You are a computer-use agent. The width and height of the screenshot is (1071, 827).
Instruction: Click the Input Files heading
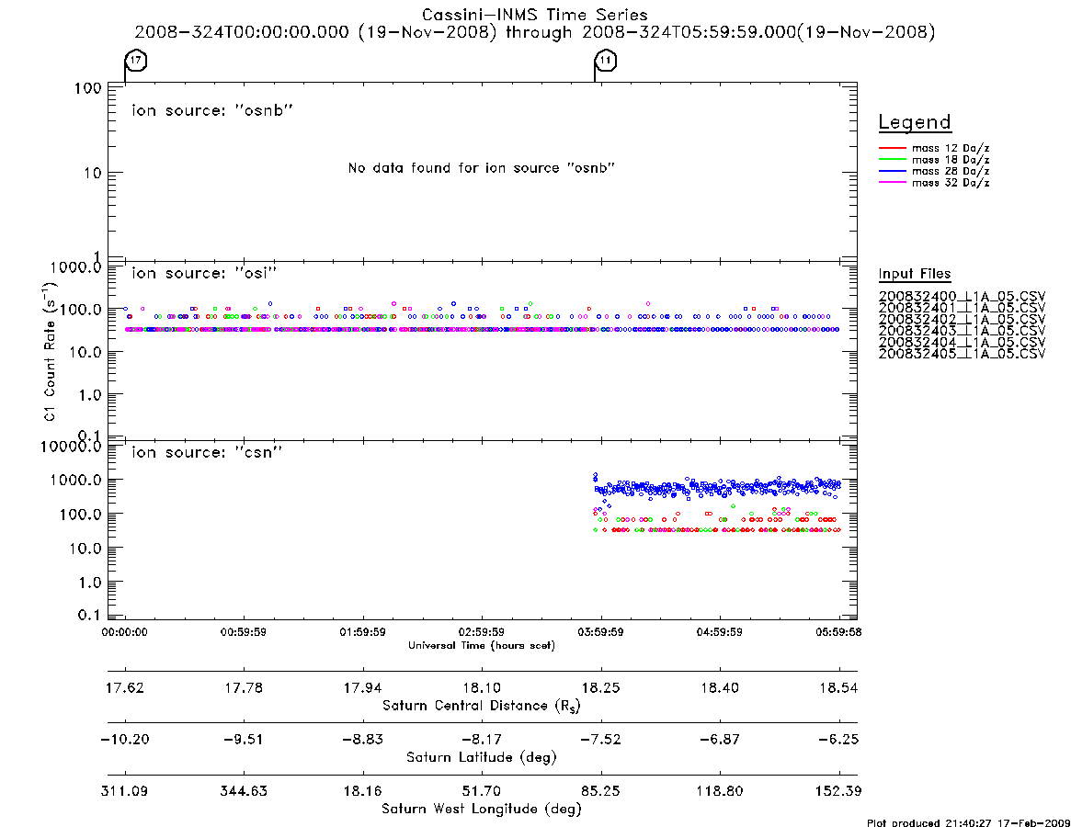pyautogui.click(x=915, y=274)
